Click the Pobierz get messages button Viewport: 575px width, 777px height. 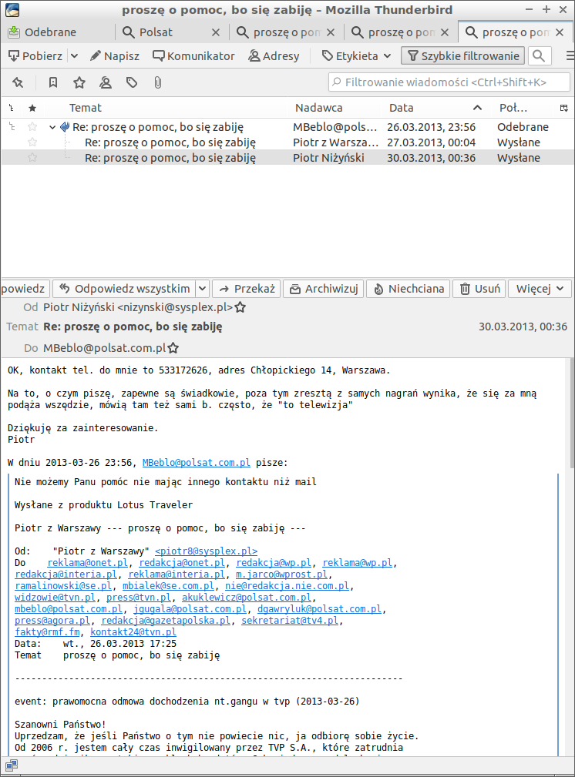pos(35,56)
